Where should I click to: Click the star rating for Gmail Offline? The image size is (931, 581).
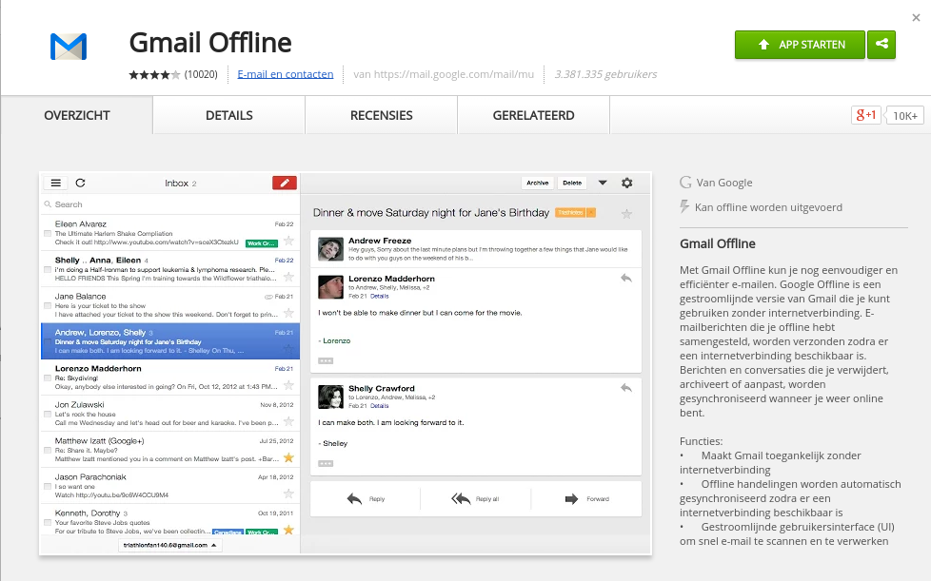154,75
